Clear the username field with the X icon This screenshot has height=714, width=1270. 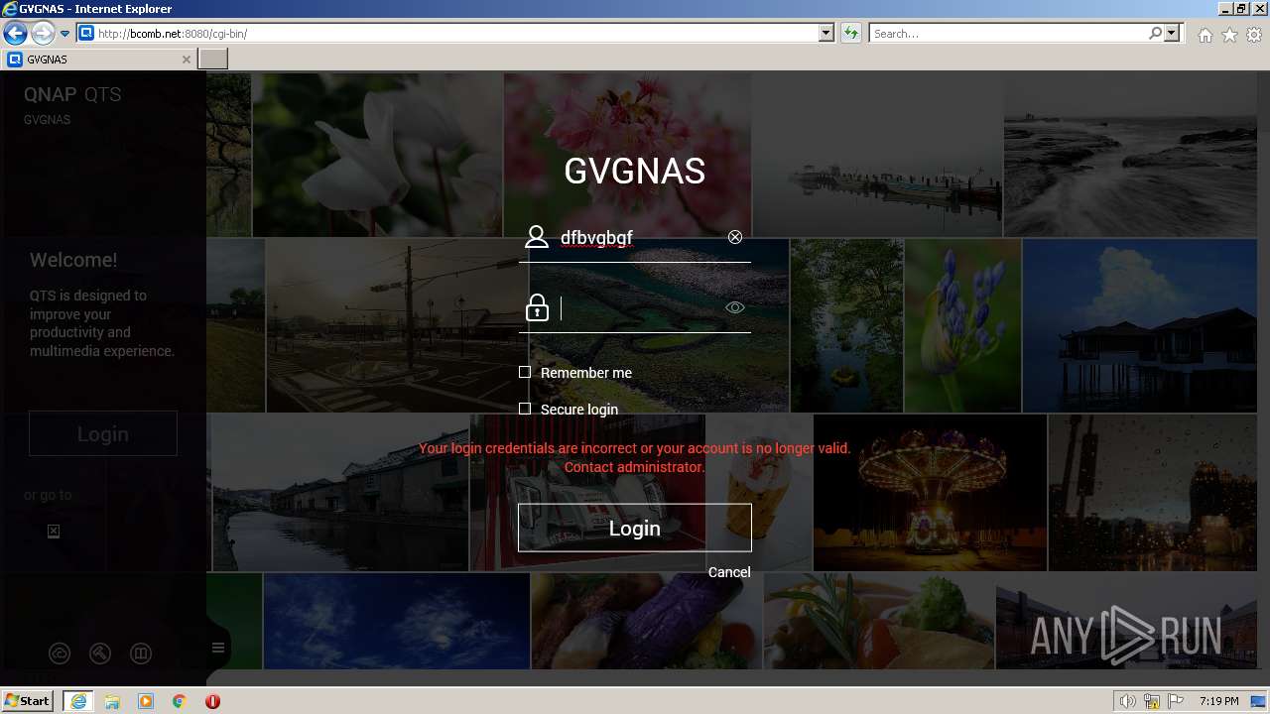735,237
